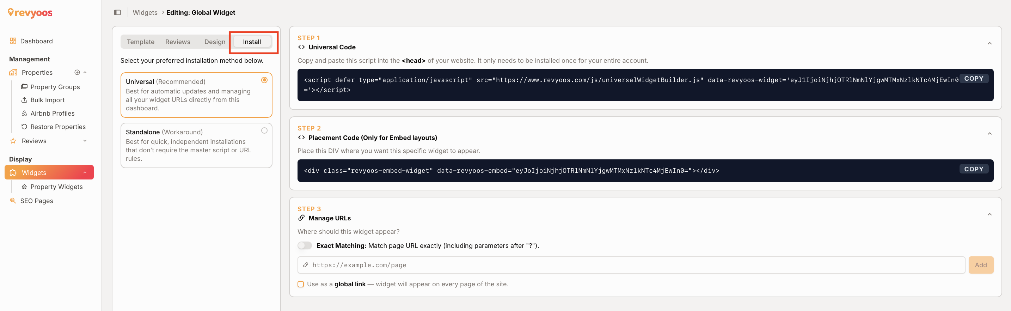Click the Standalone (Workaround) option card
The image size is (1011, 311).
196,145
